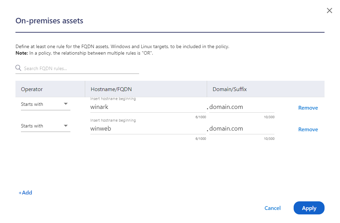Select the winweb hostname field
The image size is (340, 223).
[x=137, y=129]
